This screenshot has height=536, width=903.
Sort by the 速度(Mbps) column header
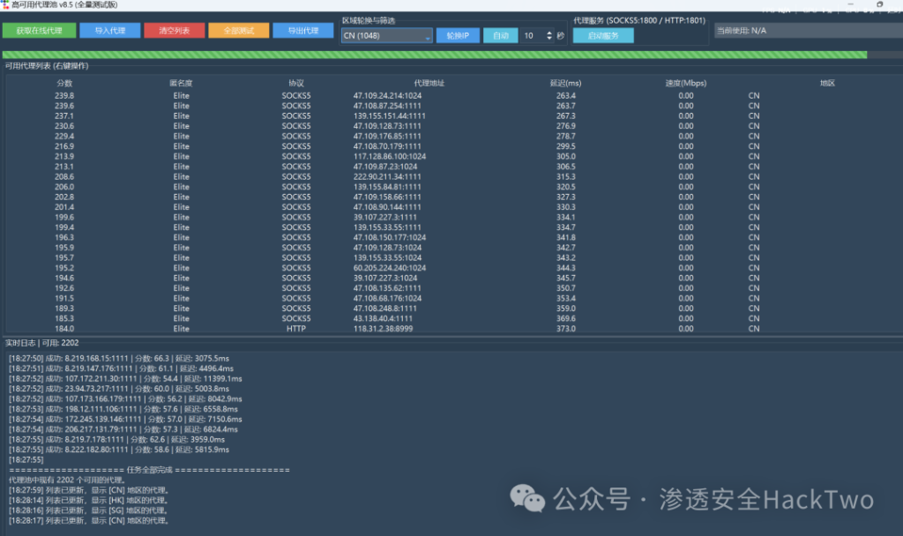(x=685, y=83)
